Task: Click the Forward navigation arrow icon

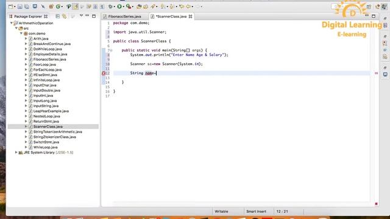Action: click(198, 7)
